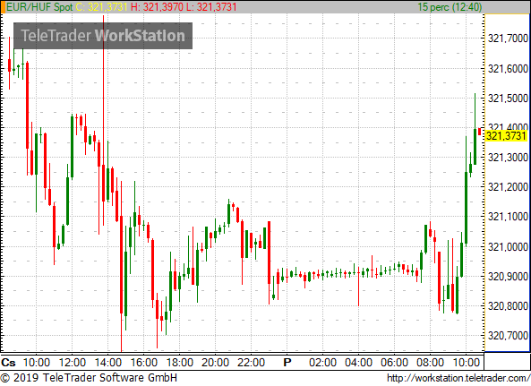Click the high value H: 321,3970 text
The height and width of the screenshot is (386, 531).
tap(158, 7)
